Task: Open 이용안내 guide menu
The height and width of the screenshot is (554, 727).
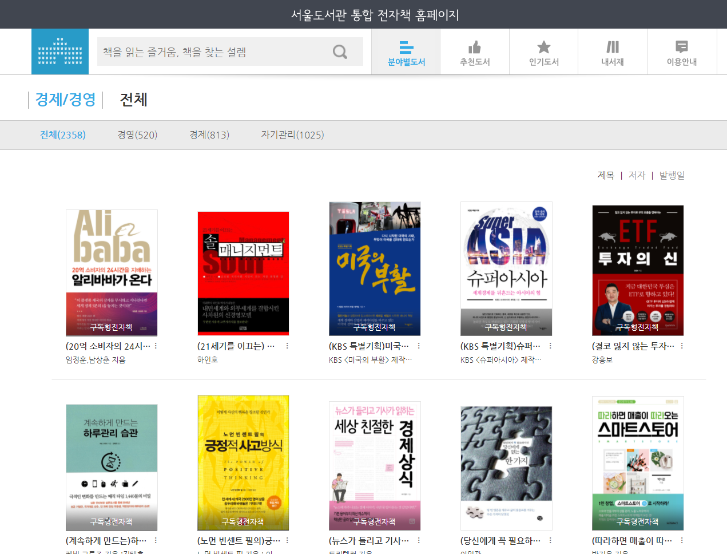Action: 682,52
